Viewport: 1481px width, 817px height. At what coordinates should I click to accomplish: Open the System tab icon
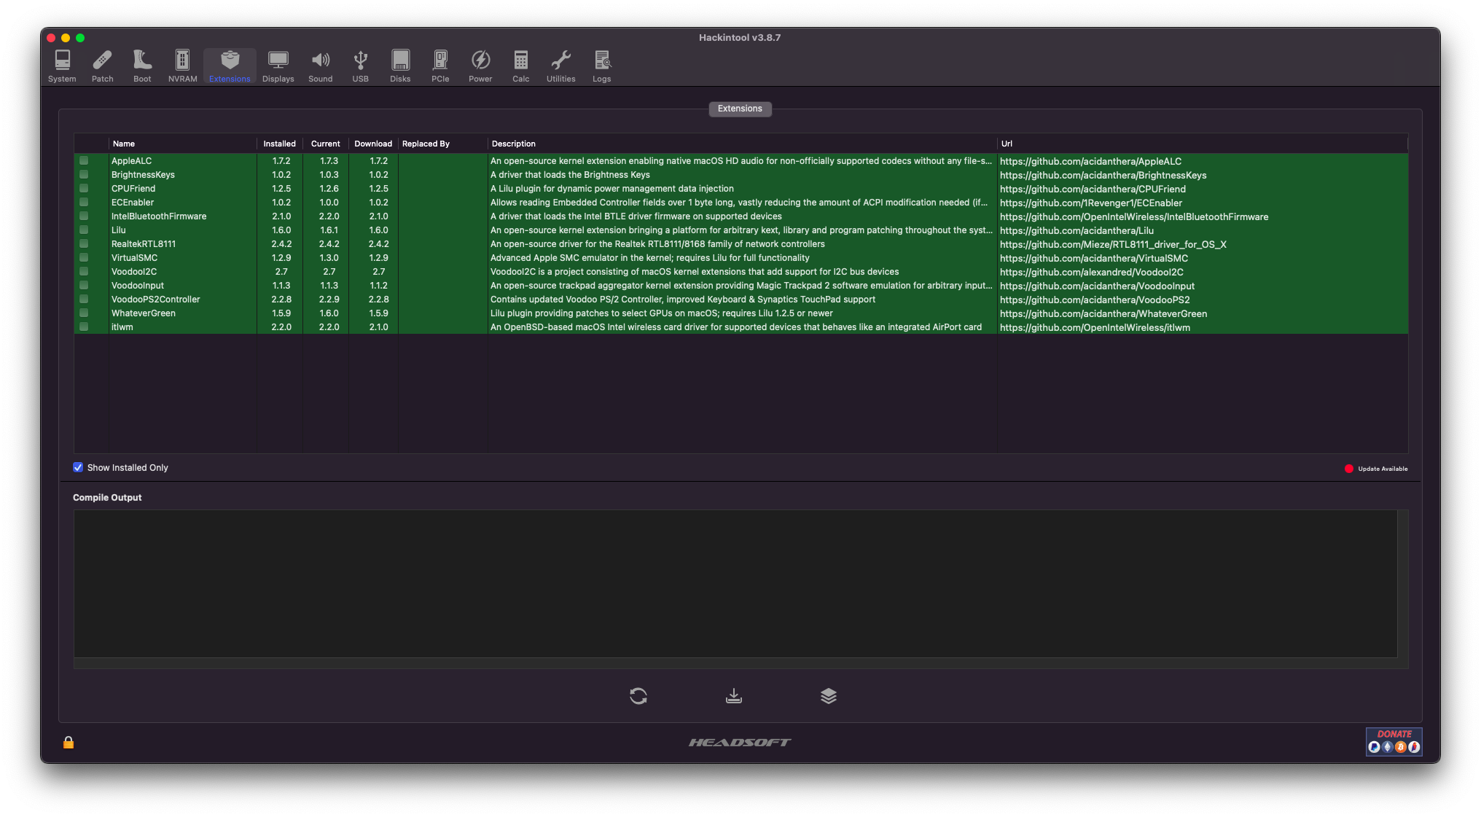[x=62, y=65]
